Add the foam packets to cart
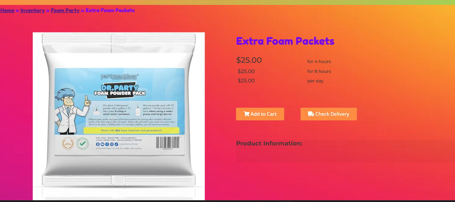This screenshot has width=455, height=202. coord(260,114)
